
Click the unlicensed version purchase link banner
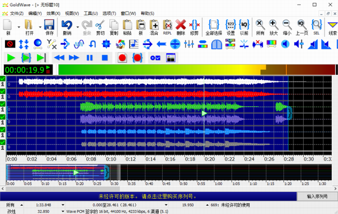[x=148, y=197]
